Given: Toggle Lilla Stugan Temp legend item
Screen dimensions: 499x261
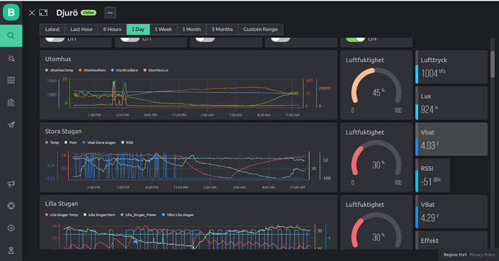Looking at the screenshot, I should click(61, 215).
